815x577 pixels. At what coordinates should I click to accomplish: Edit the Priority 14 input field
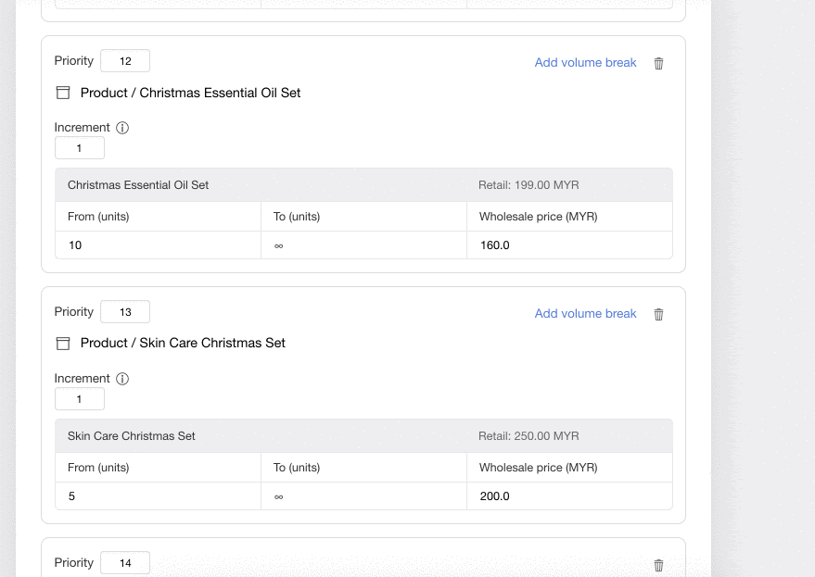click(125, 562)
